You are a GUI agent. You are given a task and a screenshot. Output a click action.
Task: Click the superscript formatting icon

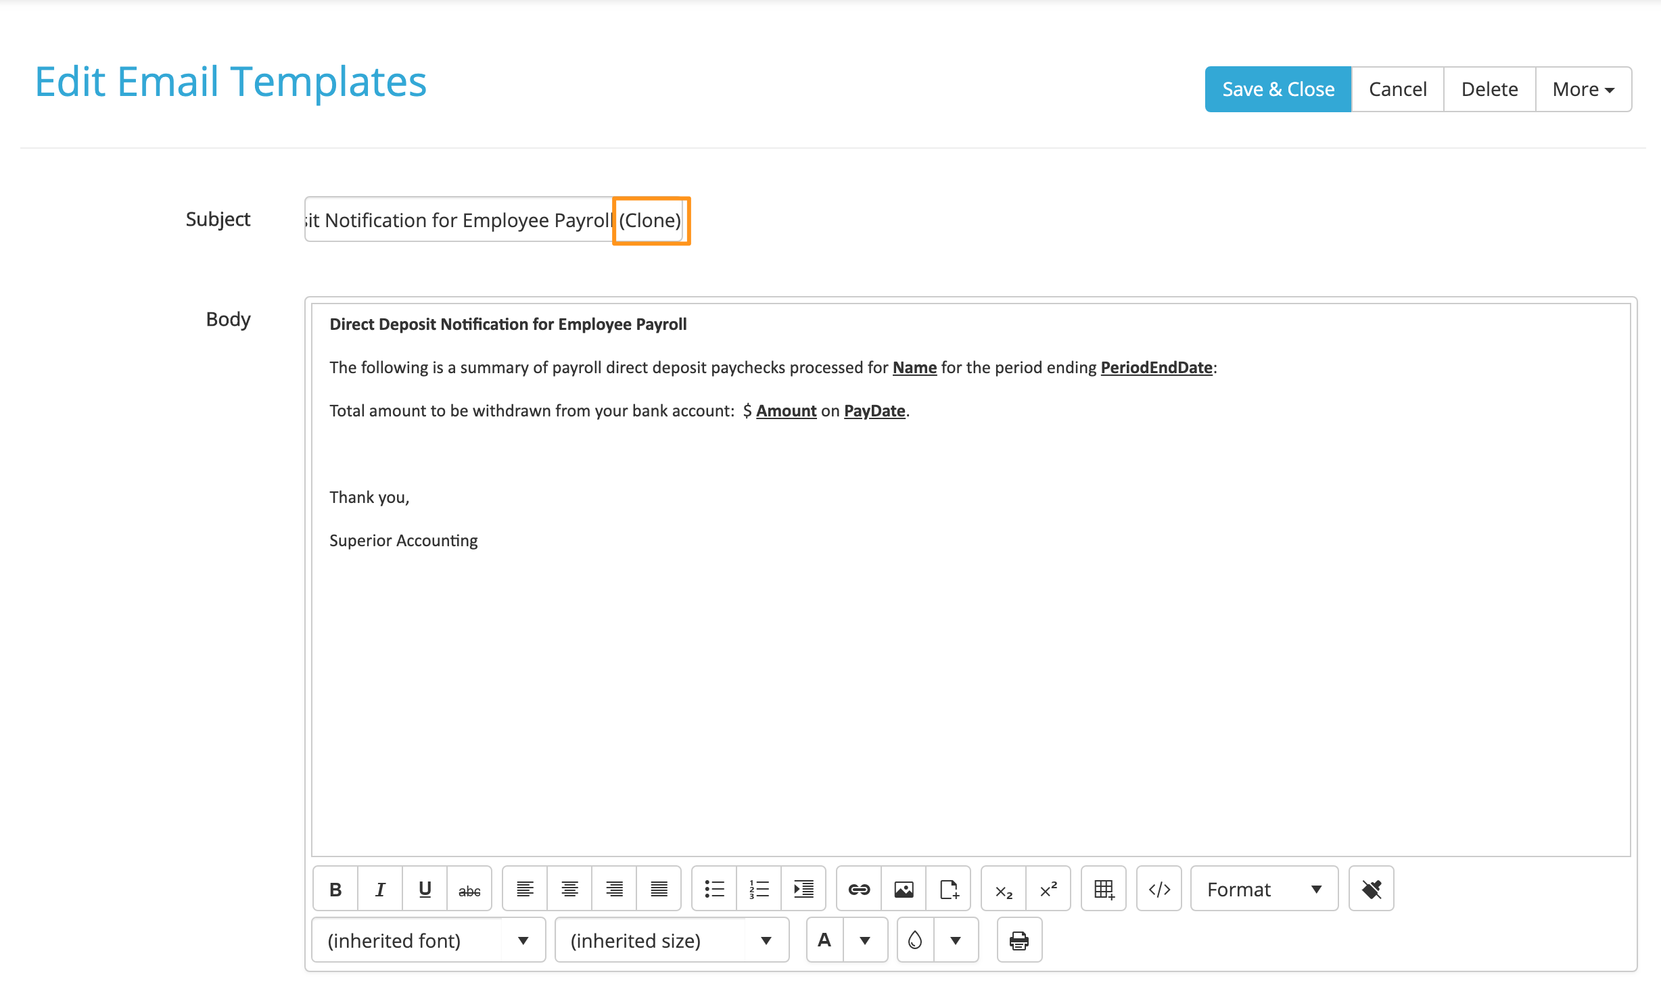[x=1048, y=888]
